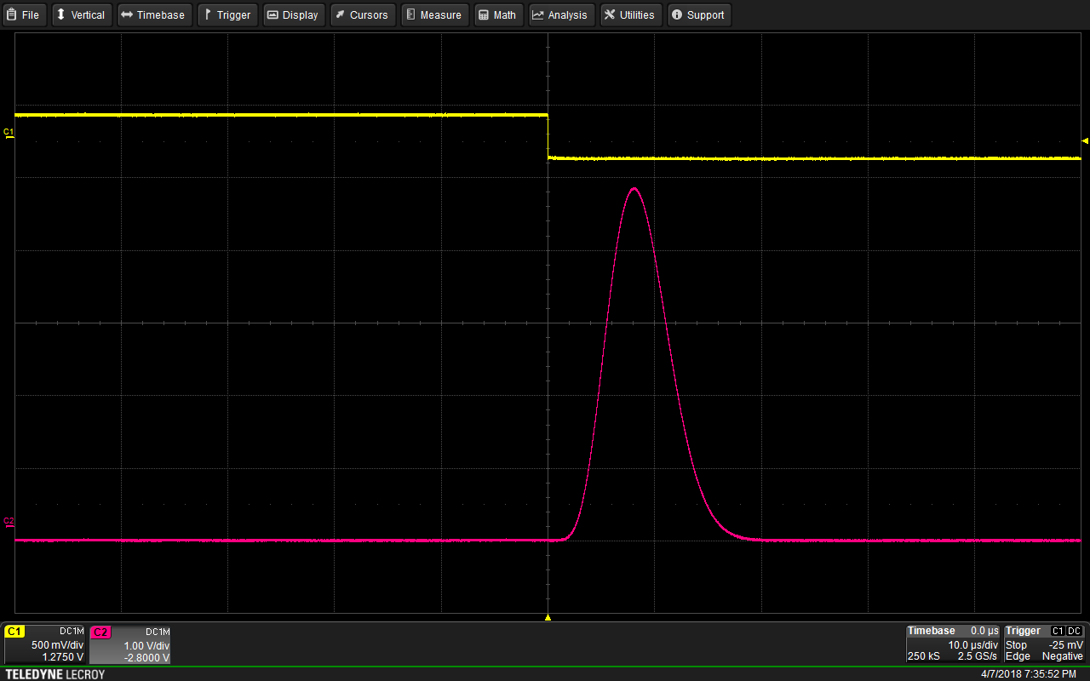The width and height of the screenshot is (1090, 681).
Task: Click the yellow trigger level marker on right edge
Action: click(x=1084, y=140)
